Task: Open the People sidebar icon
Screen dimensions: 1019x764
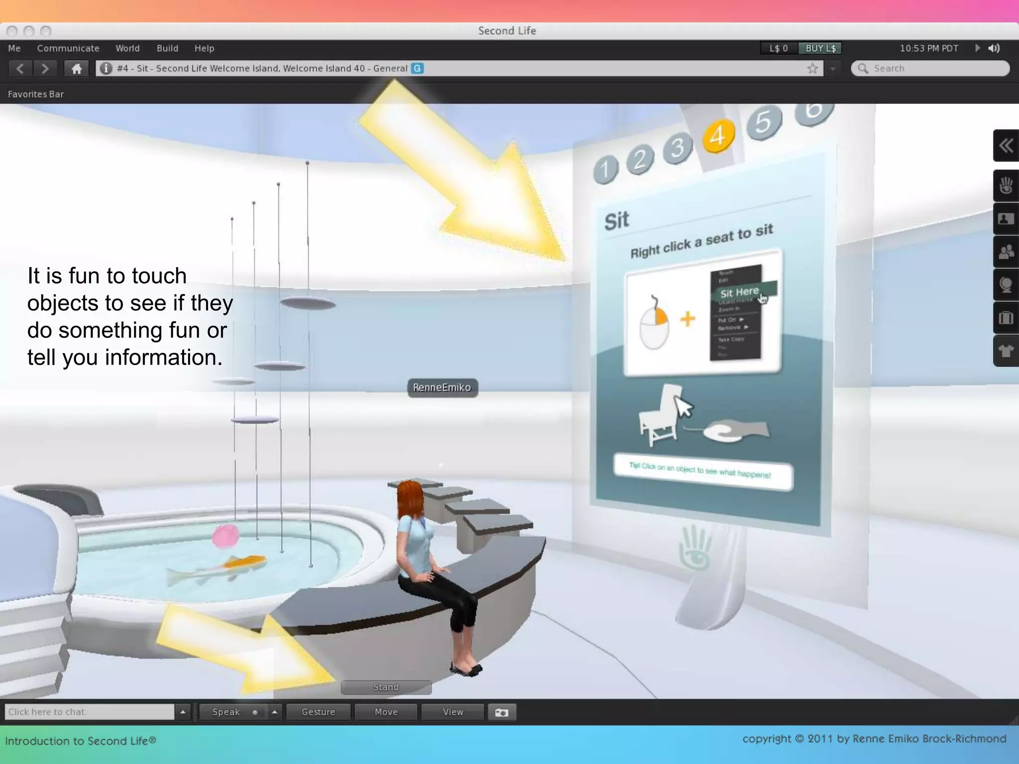Action: click(x=1006, y=252)
